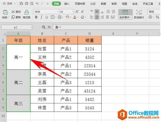Open Print Preview from quick access toolbar
Screen dimensions: 161x122
[32, 4]
